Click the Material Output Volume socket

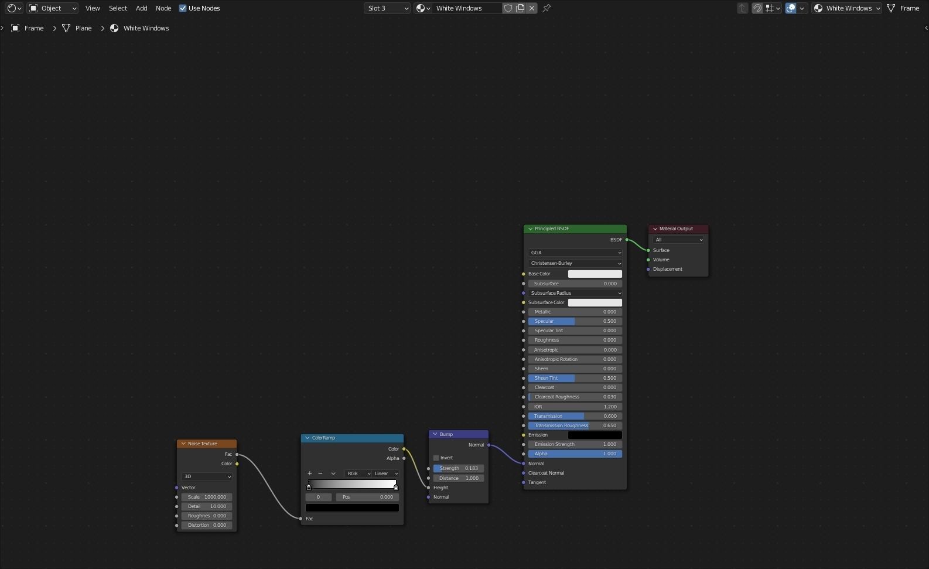(x=648, y=260)
